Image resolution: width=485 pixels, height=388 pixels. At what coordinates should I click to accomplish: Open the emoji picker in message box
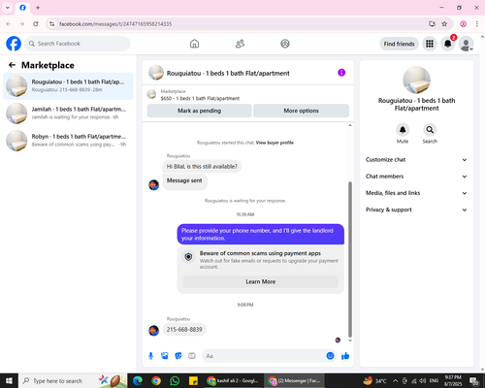coord(330,356)
